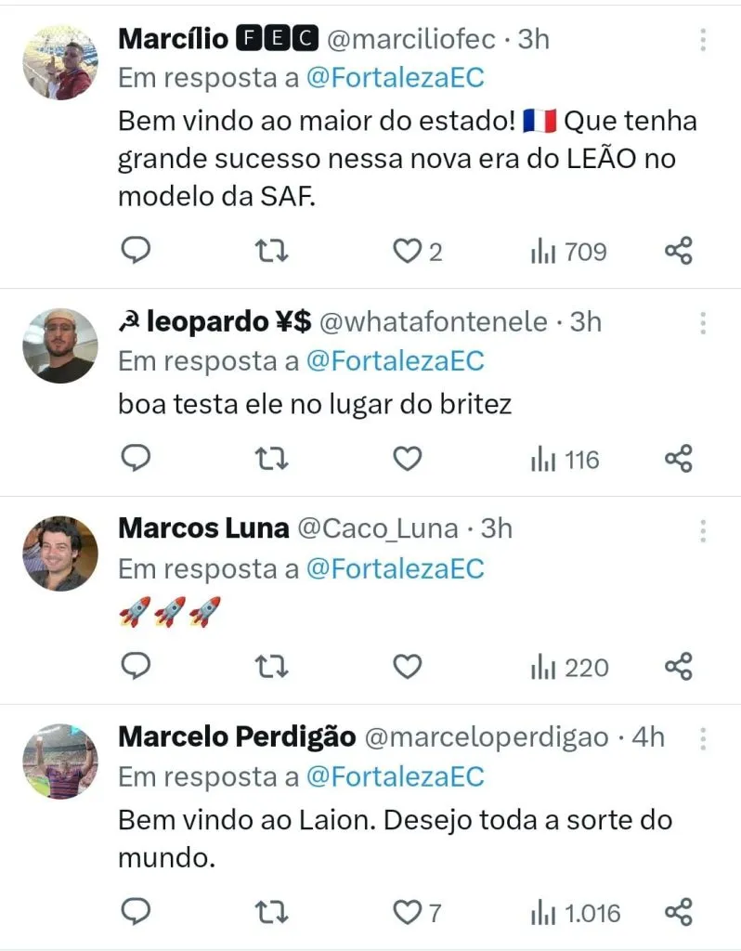View analytics for Marcelo Perdigão's tweet with 1.016 views
The image size is (741, 951).
point(575,913)
